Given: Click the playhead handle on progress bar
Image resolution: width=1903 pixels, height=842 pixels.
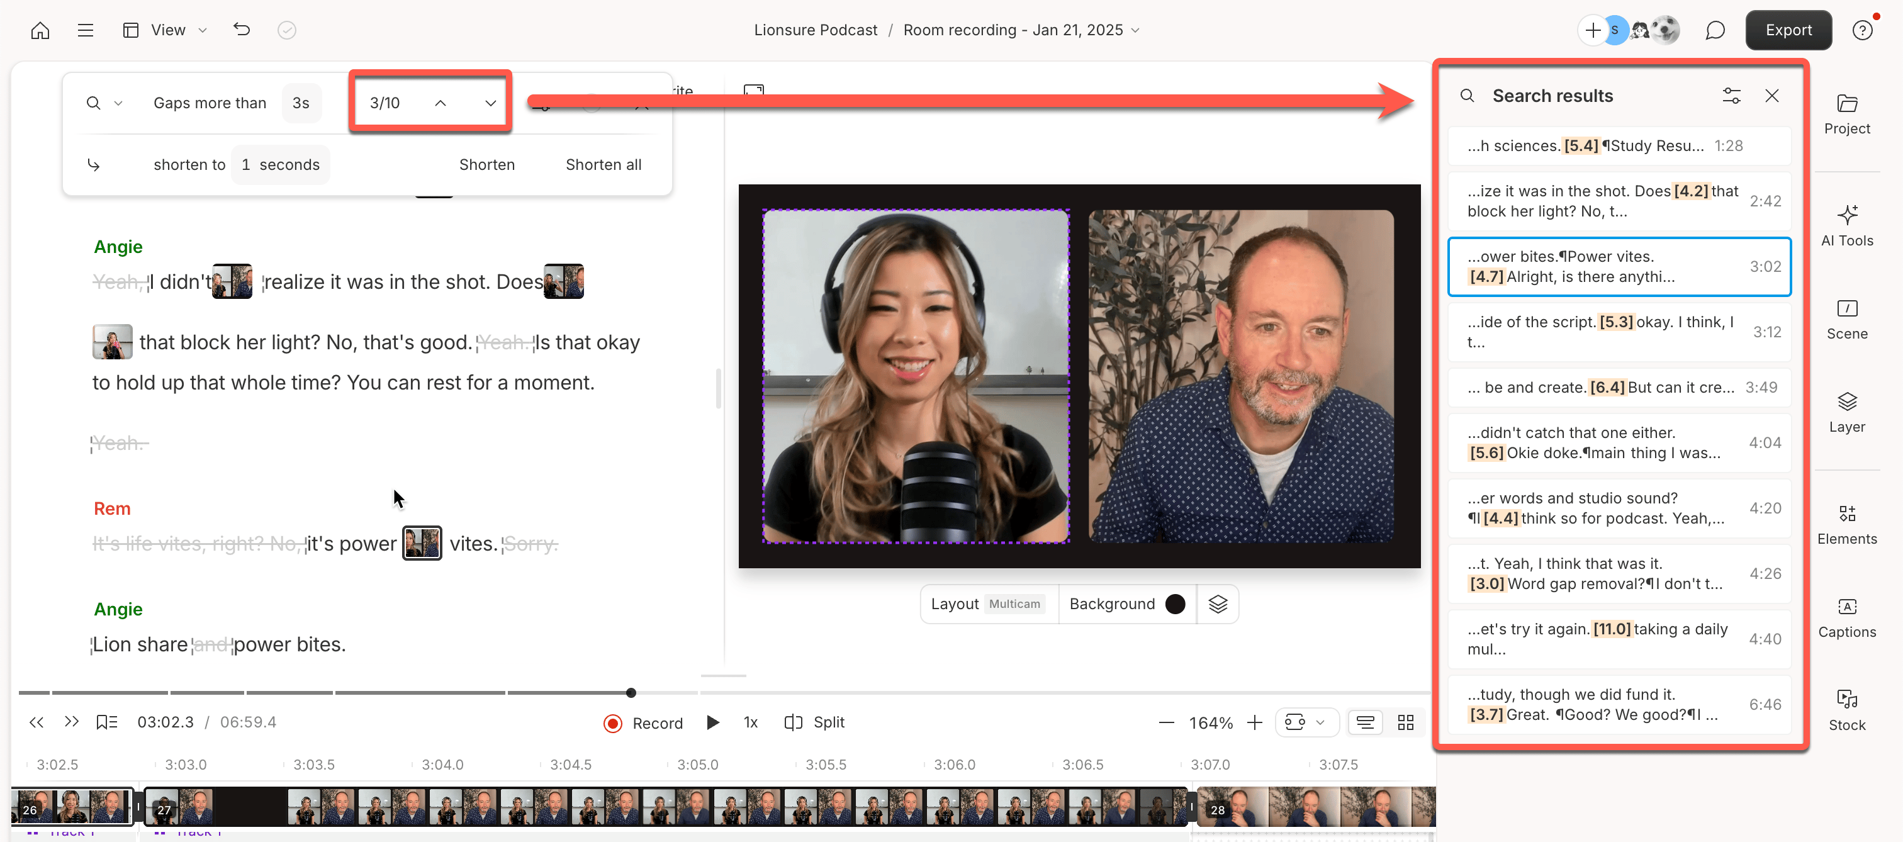Looking at the screenshot, I should point(630,693).
